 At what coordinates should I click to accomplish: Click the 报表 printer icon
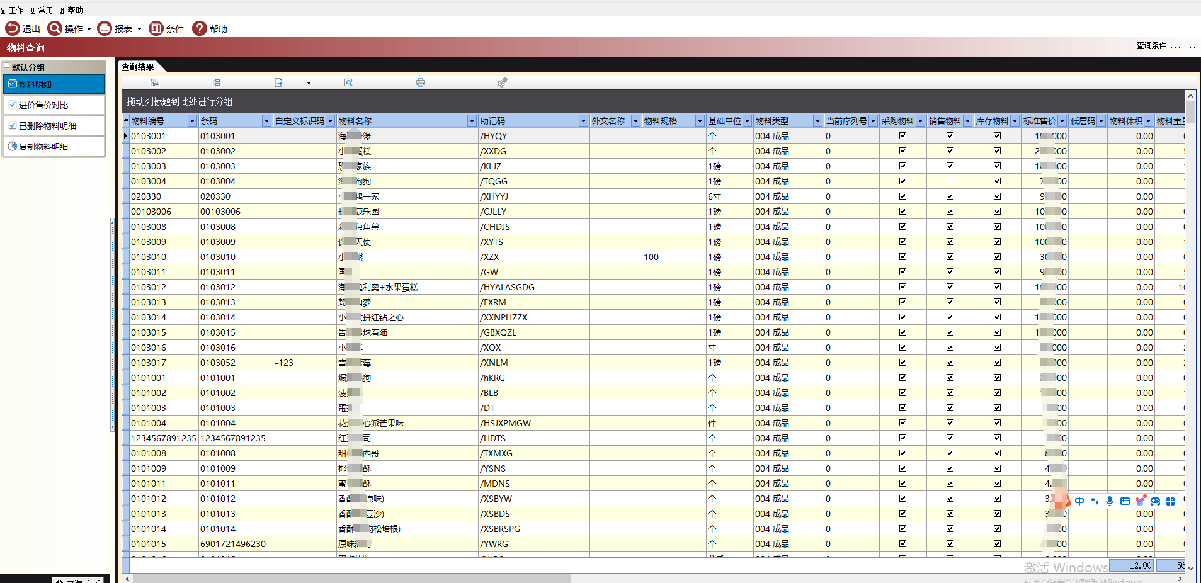(x=105, y=28)
